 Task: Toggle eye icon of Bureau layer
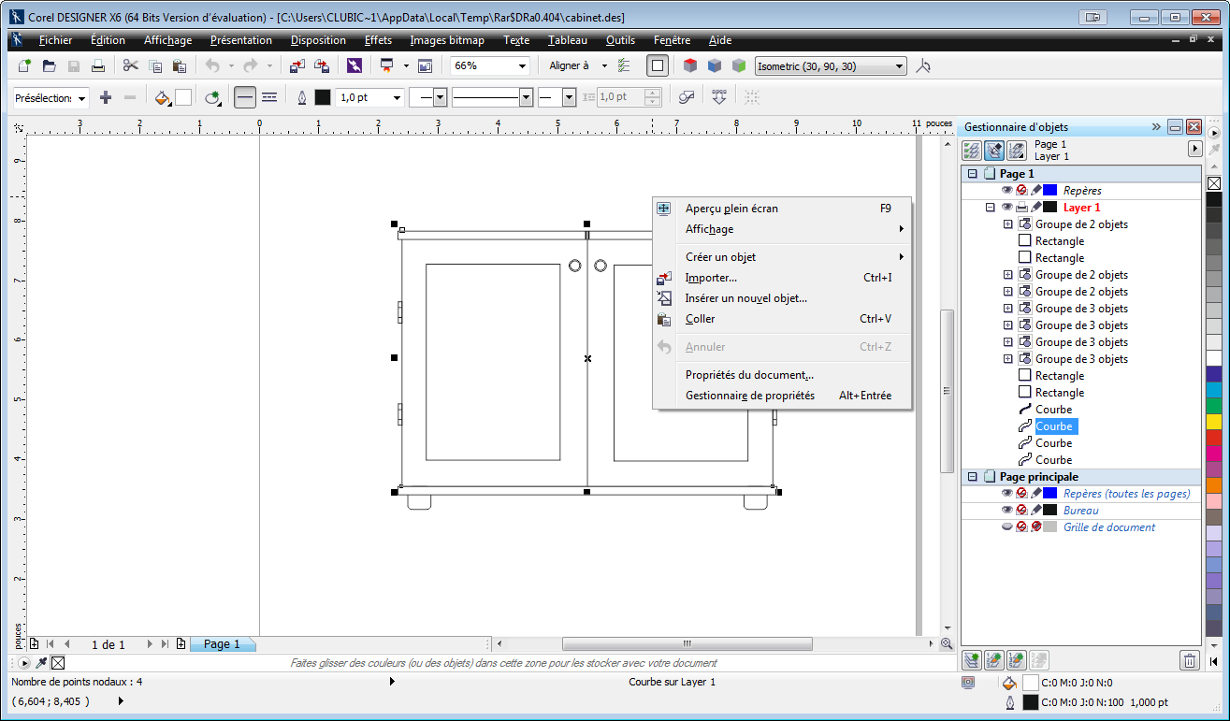coord(1007,511)
